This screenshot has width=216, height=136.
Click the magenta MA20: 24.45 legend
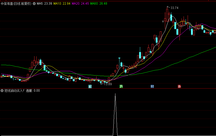[x=80, y=4]
